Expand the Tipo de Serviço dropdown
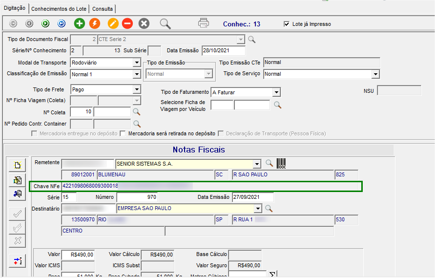435x278 pixels. click(x=375, y=74)
